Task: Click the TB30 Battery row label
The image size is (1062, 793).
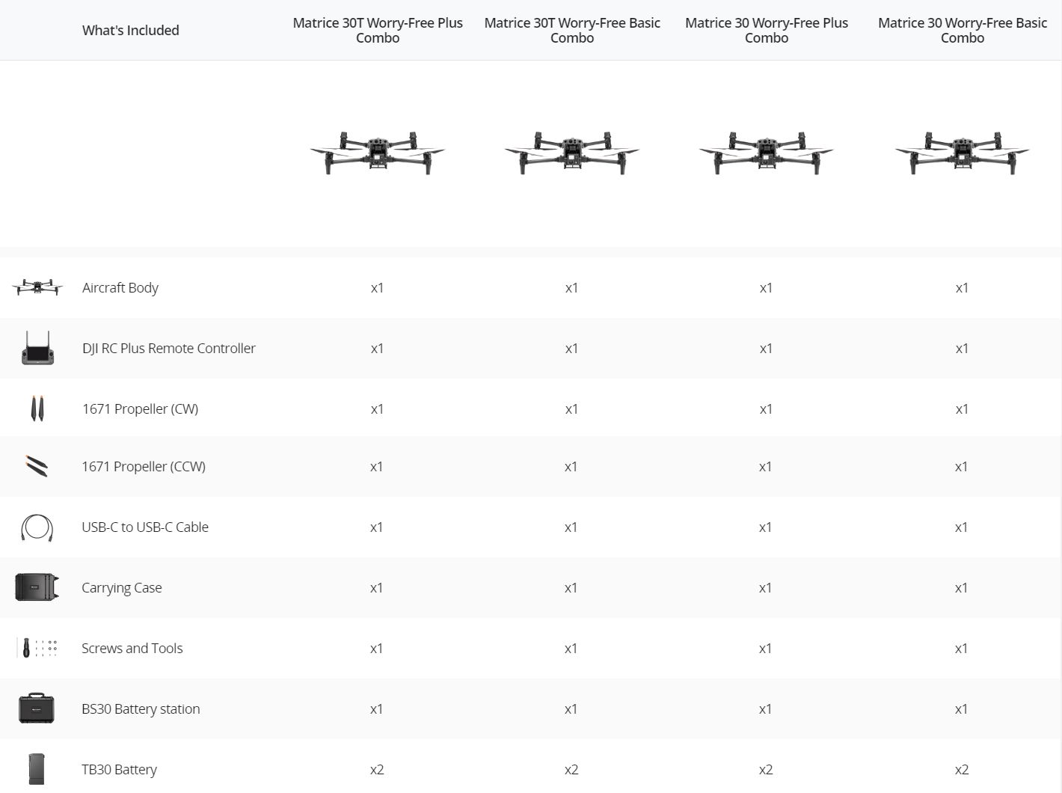Action: 120,769
